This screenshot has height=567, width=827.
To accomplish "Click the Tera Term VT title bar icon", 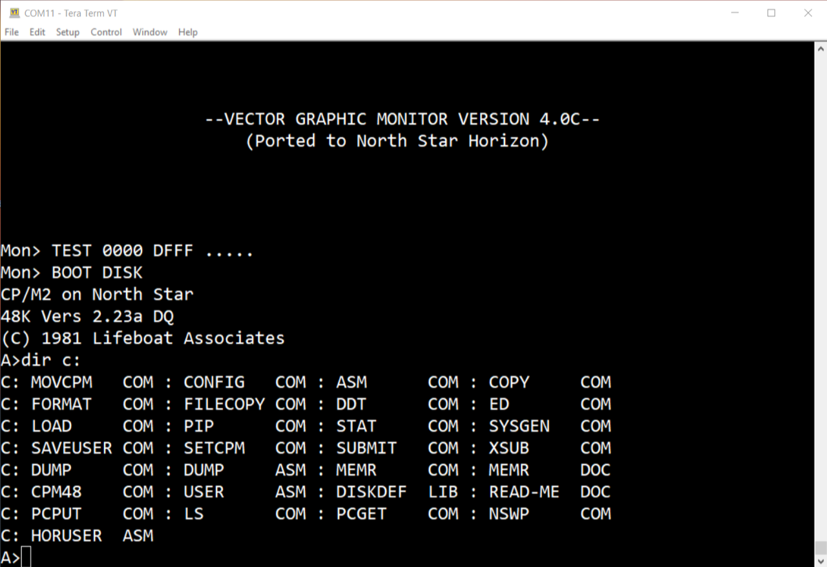I will point(14,13).
